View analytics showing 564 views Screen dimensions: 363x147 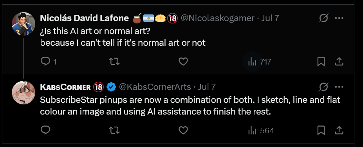click(x=261, y=131)
